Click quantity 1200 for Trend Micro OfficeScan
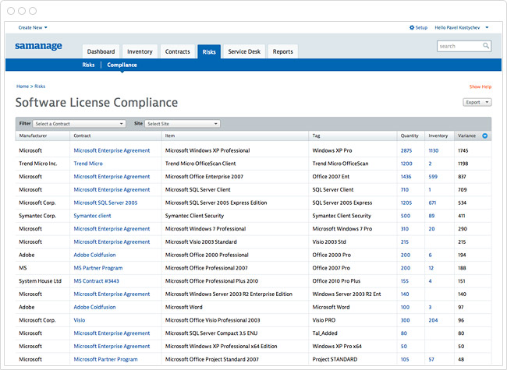This screenshot has height=370, width=507. 406,164
